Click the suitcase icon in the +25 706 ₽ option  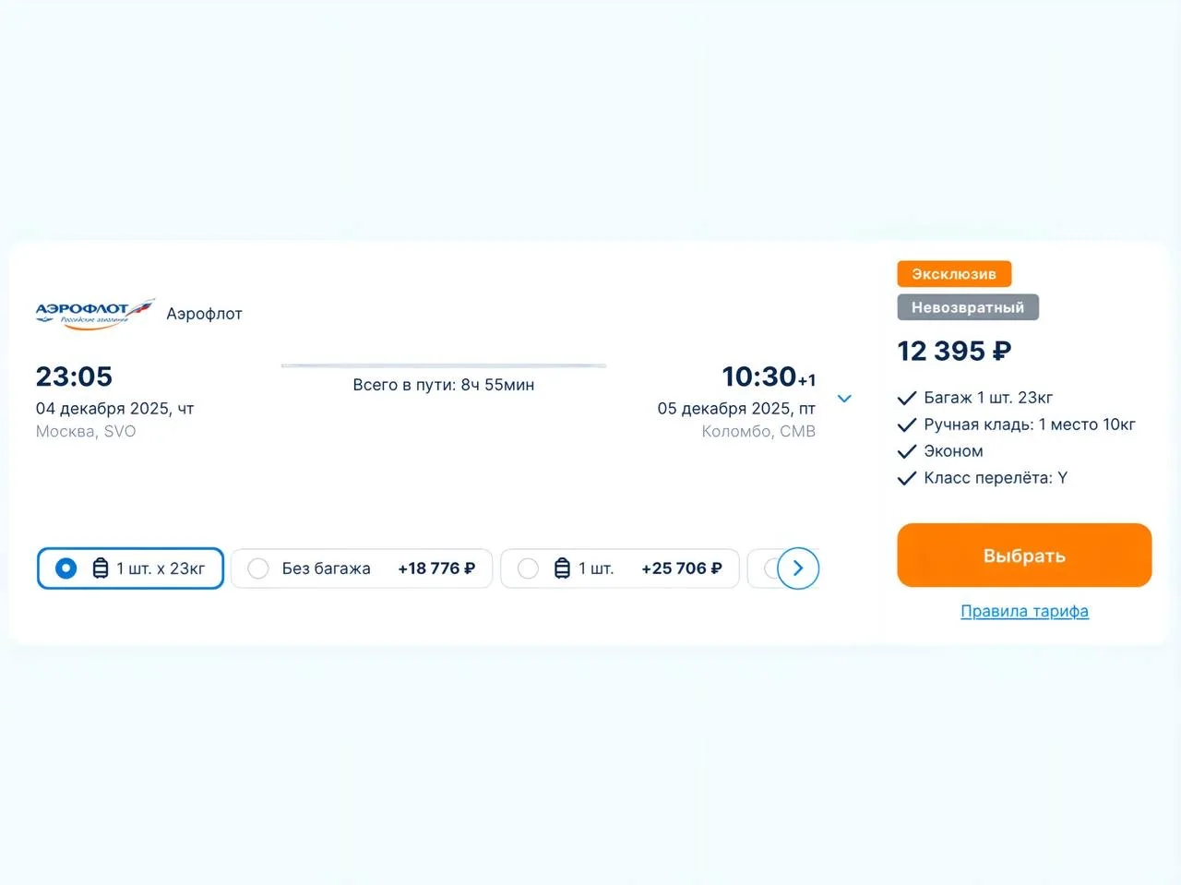[x=562, y=568]
